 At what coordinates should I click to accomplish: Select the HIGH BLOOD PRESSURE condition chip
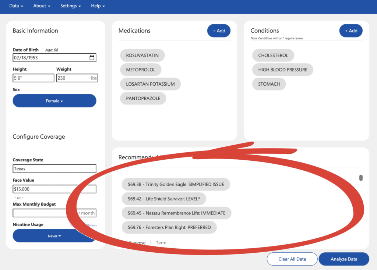click(283, 70)
